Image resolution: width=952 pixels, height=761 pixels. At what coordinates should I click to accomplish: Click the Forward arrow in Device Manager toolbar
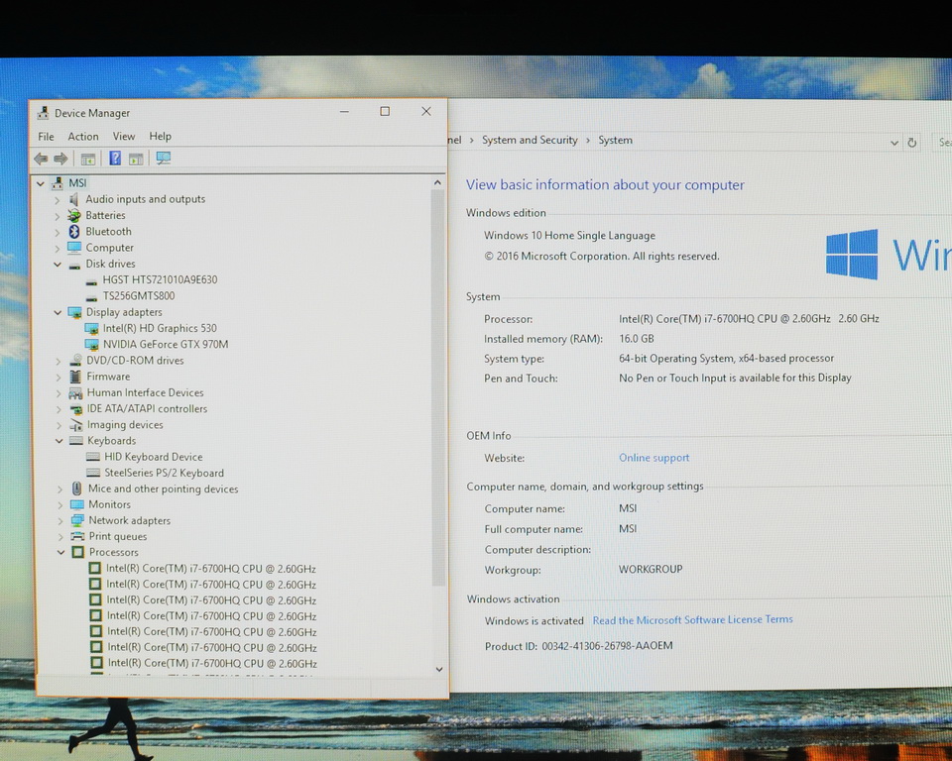[x=60, y=159]
